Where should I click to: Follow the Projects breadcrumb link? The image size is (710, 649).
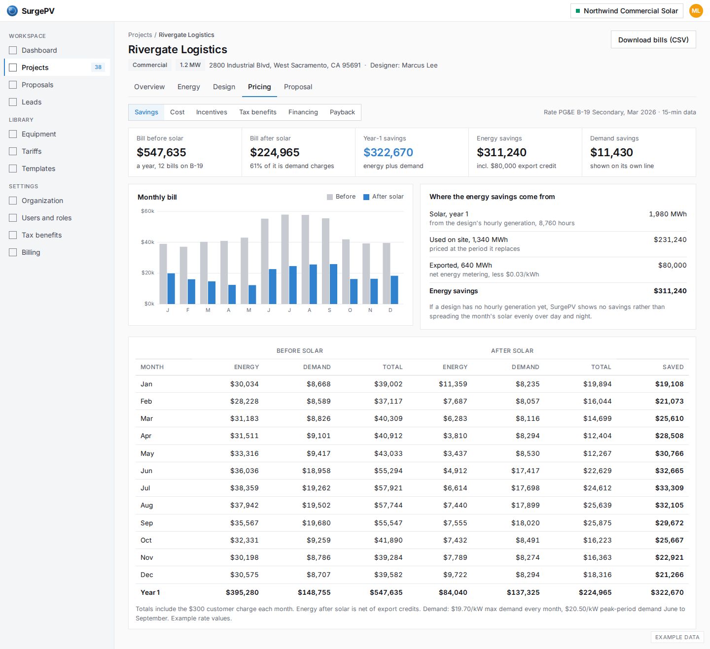coord(140,35)
